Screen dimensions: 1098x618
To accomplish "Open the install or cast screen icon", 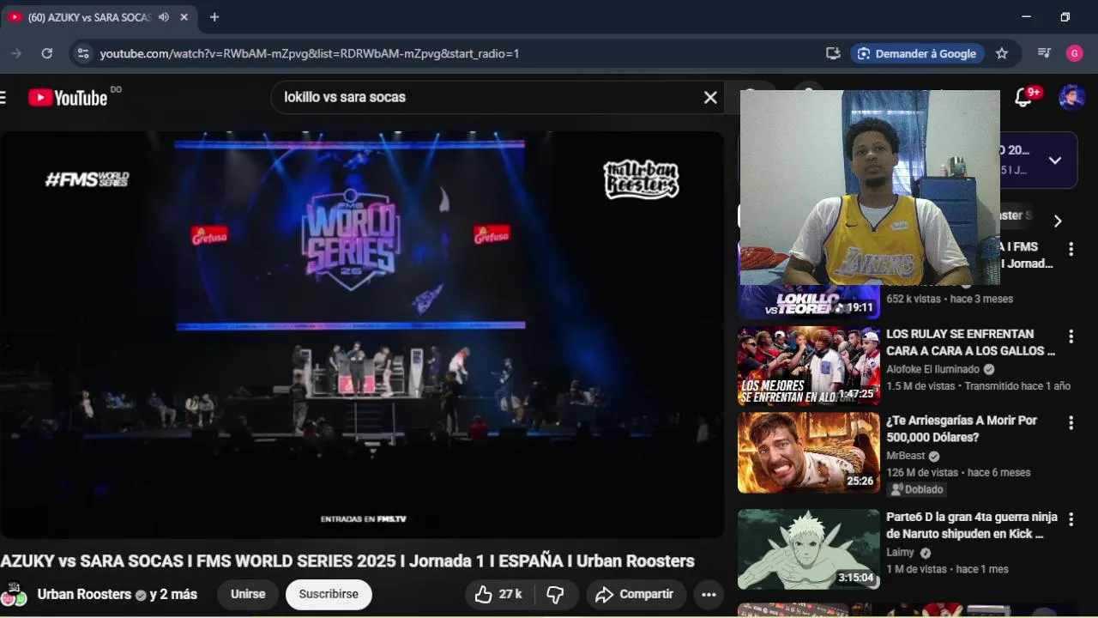I will tap(833, 53).
